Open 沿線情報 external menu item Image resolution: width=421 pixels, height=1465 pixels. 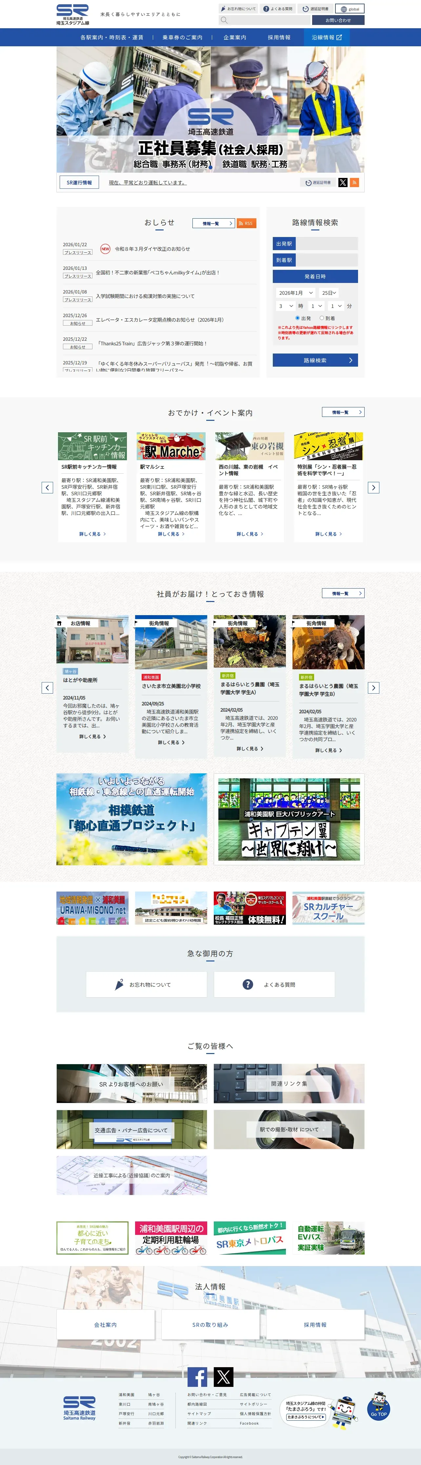tap(327, 37)
